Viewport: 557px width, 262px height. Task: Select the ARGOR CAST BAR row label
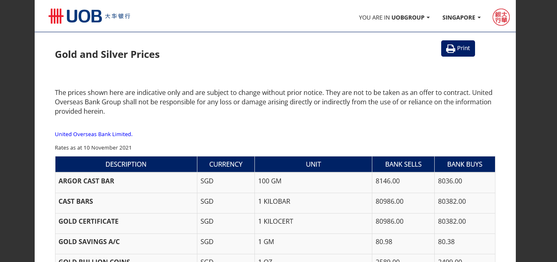click(x=86, y=181)
